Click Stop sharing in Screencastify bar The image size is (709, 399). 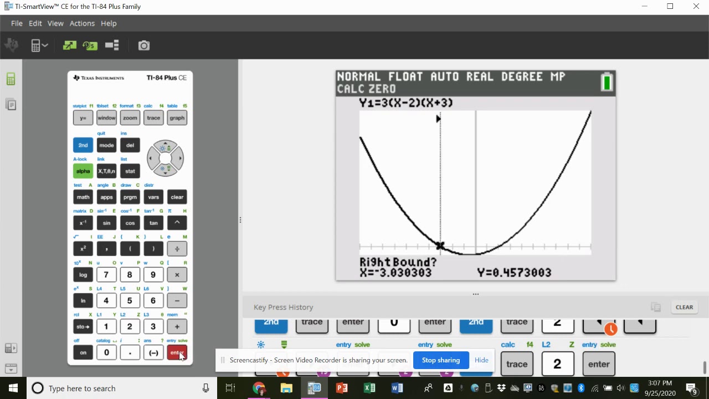click(x=441, y=360)
